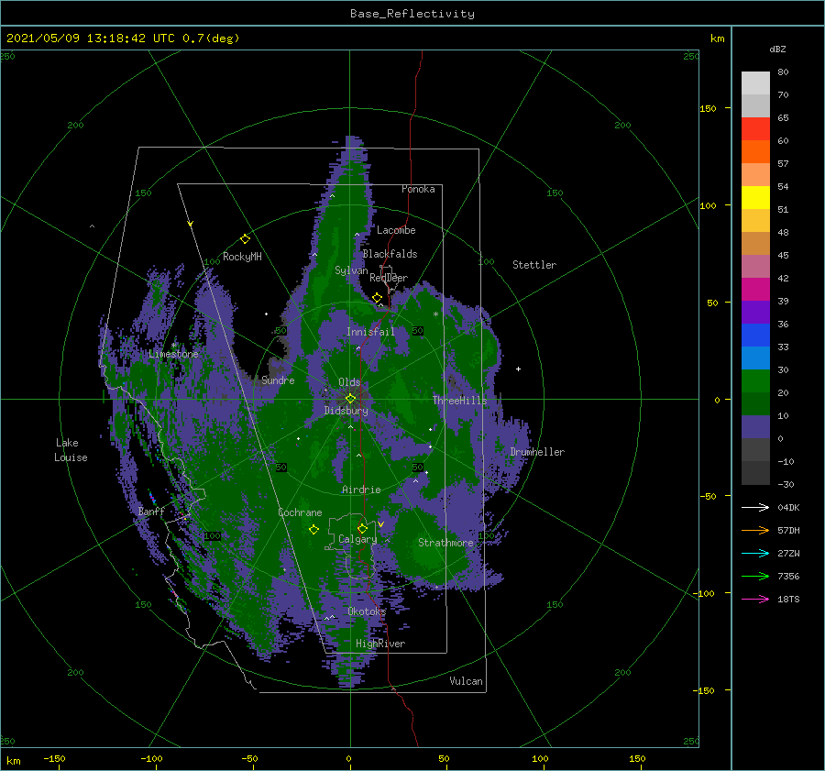Click the Vulcan town label
Viewport: 825px width, 771px height.
coord(467,681)
